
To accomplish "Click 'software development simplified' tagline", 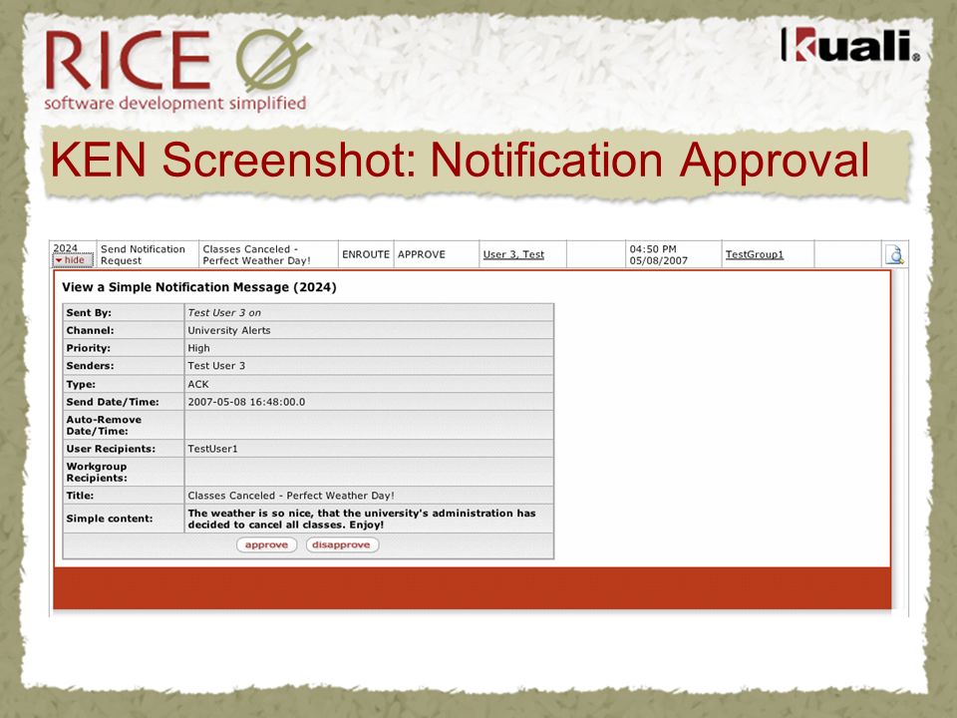I will [x=175, y=103].
